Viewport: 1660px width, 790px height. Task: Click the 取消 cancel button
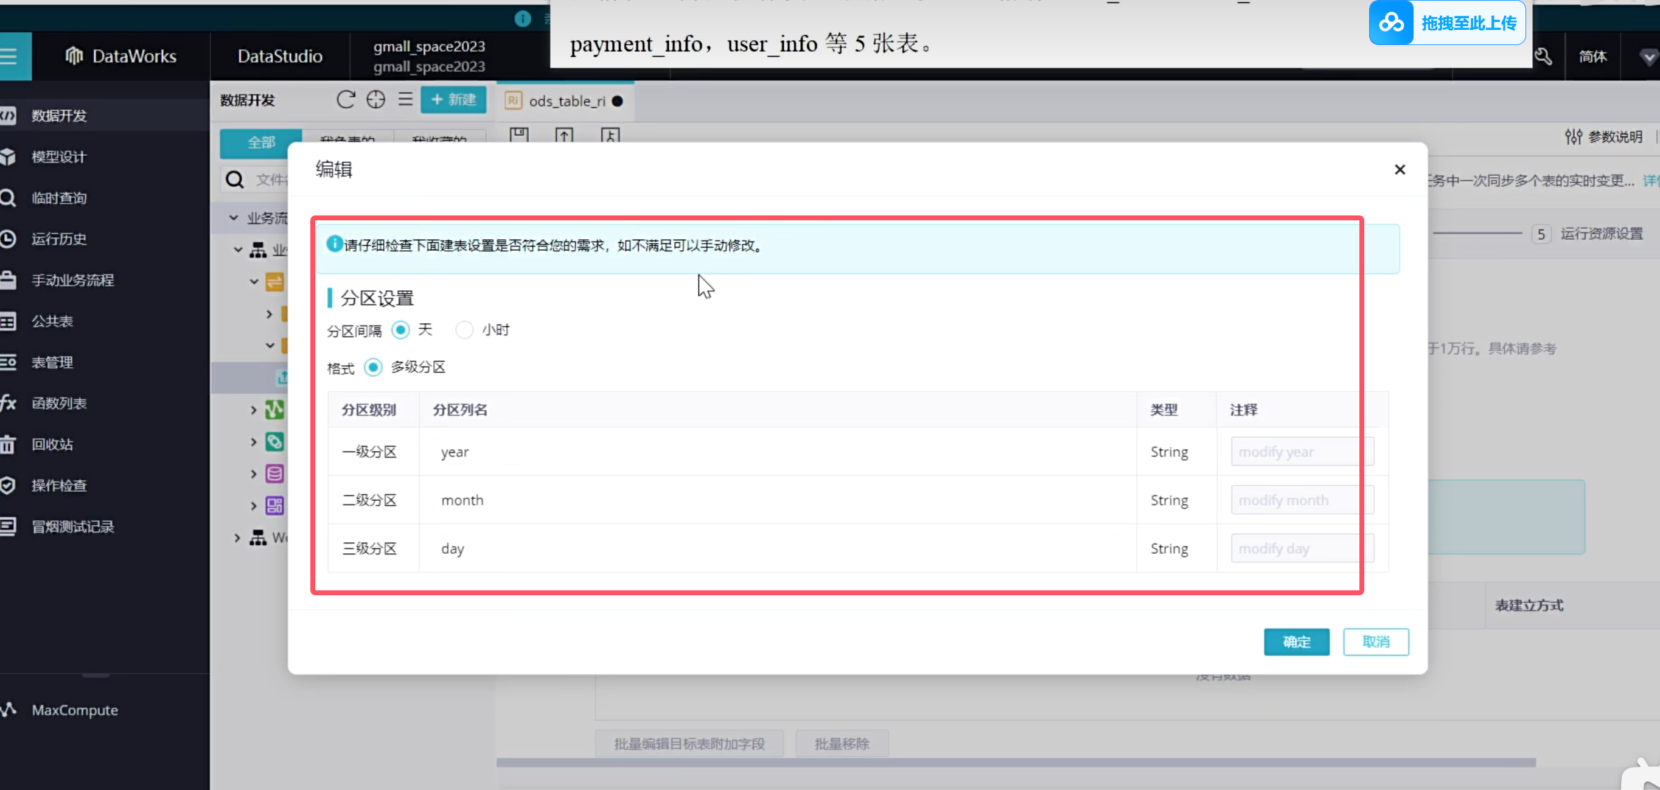(x=1375, y=641)
